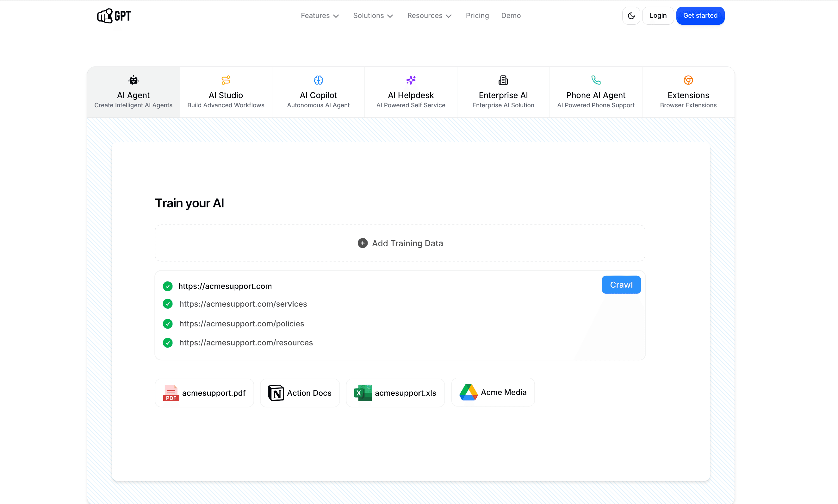Select the Extensions Chrome icon
Viewport: 838px width, 504px height.
click(x=688, y=80)
